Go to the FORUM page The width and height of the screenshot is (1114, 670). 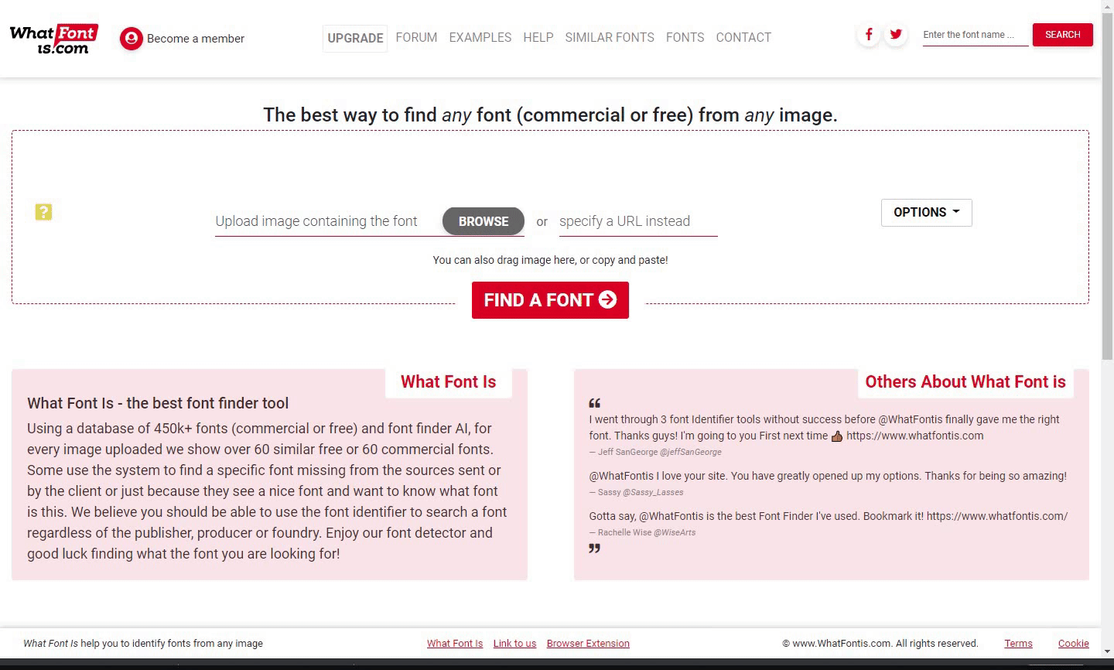tap(416, 37)
